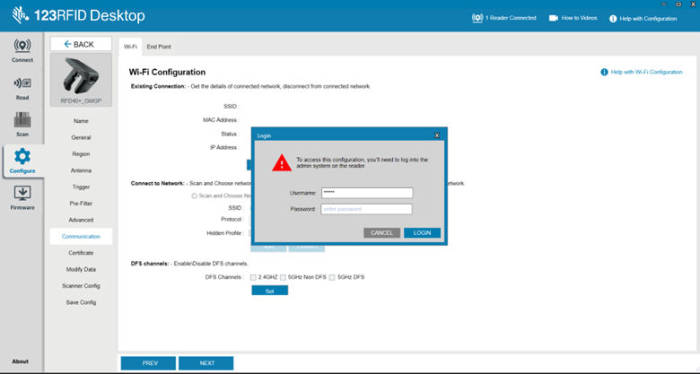Open How to Videos camera icon
This screenshot has width=700, height=374.
pyautogui.click(x=554, y=18)
